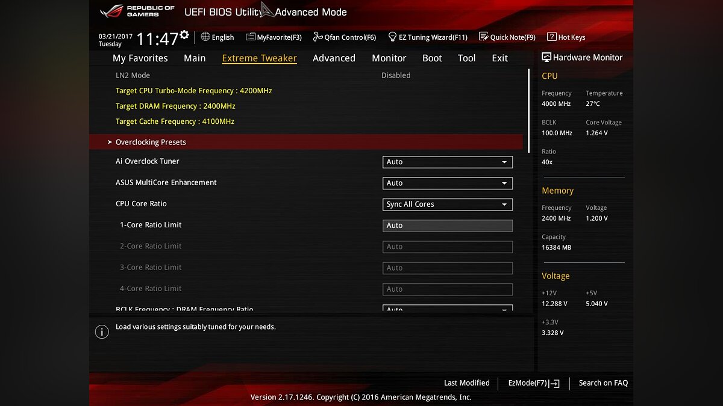Click the 11:47 clock display
This screenshot has height=406, width=723.
pyautogui.click(x=157, y=40)
